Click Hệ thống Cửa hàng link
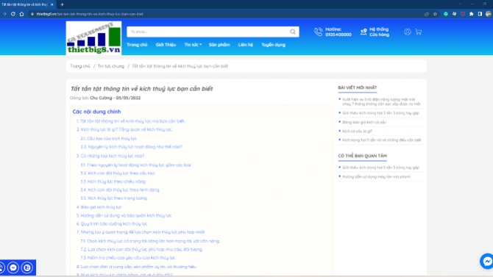The height and width of the screenshot is (277, 493). [x=379, y=32]
